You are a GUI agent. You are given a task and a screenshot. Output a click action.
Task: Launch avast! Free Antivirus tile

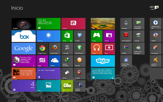click(x=156, y=61)
